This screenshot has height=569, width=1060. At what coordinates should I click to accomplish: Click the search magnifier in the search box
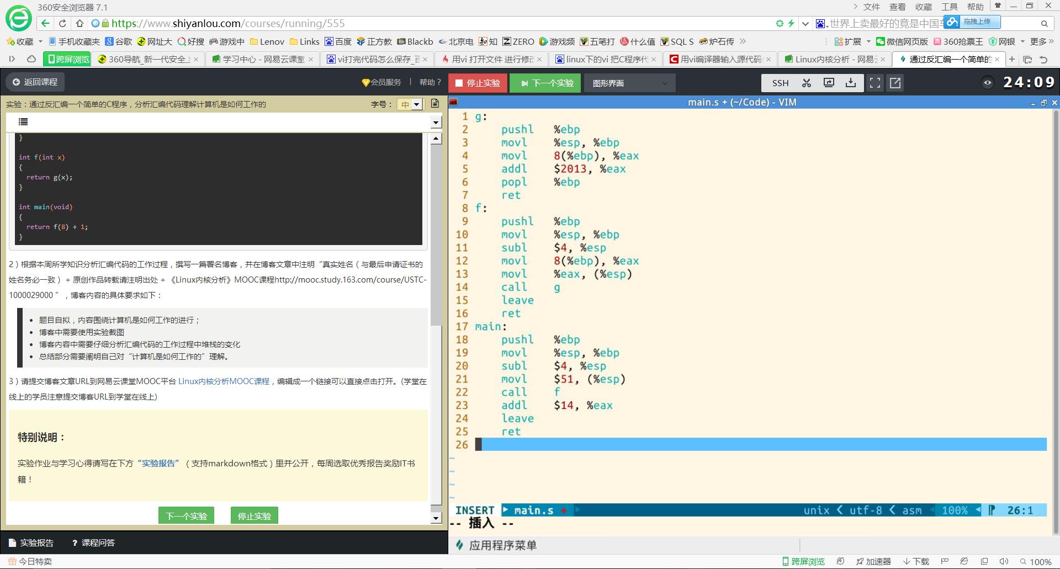click(1044, 23)
